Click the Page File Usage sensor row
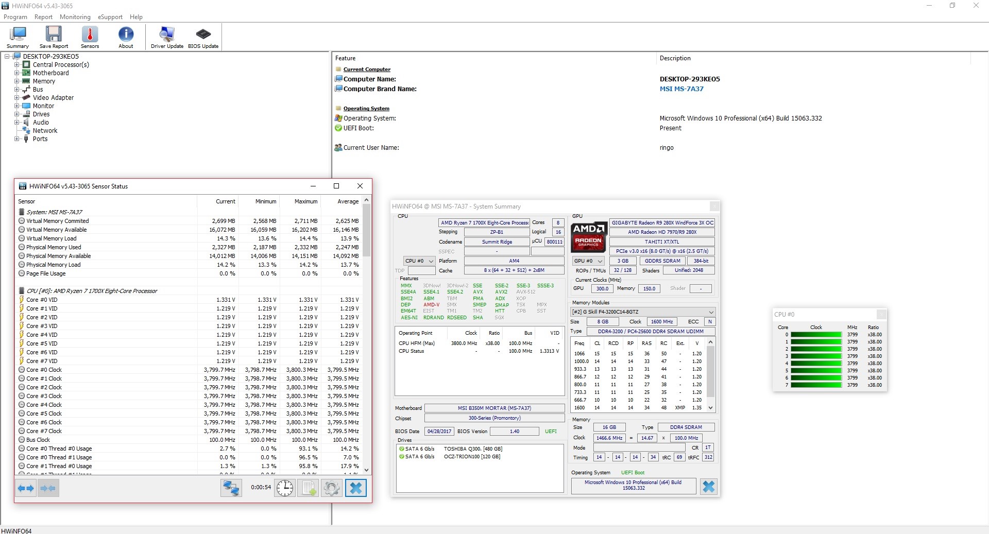The height and width of the screenshot is (534, 989). [x=189, y=274]
